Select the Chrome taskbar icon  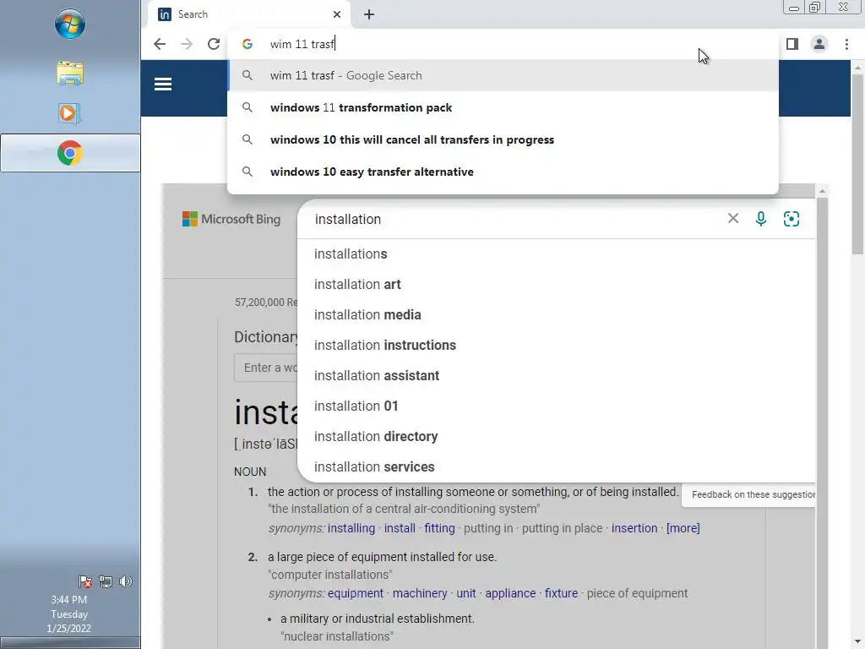coord(70,153)
